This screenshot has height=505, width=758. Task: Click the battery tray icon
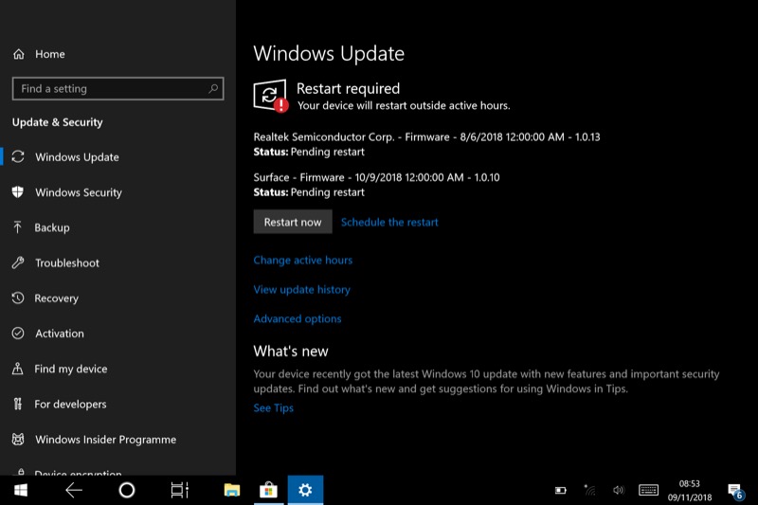[x=560, y=491]
